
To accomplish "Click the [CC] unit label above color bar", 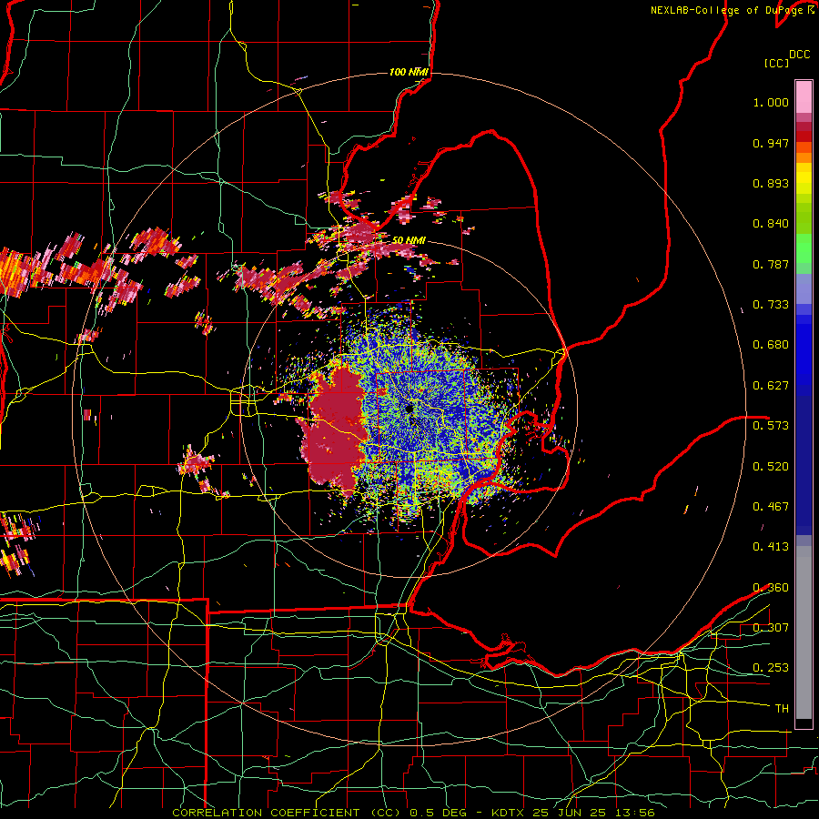I will pyautogui.click(x=776, y=63).
